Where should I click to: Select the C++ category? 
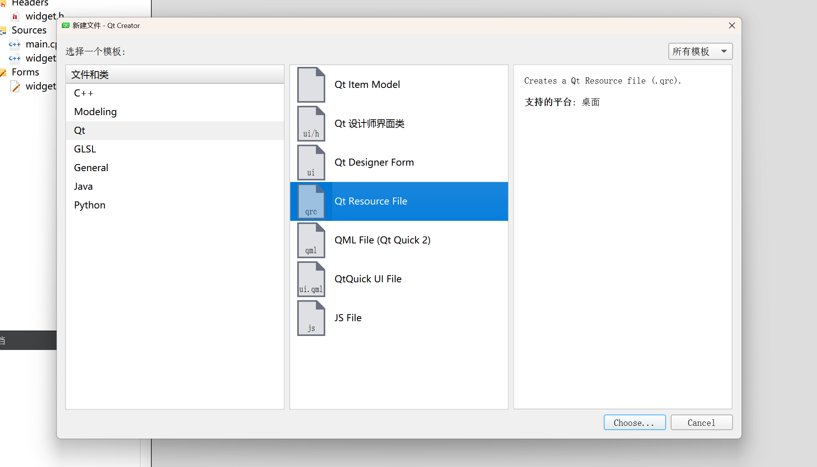[x=84, y=93]
